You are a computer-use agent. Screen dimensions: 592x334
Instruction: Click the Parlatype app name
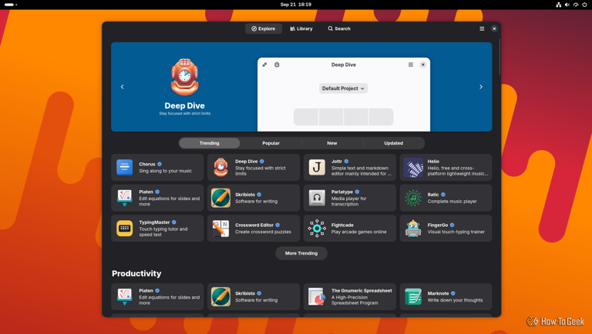[342, 192]
